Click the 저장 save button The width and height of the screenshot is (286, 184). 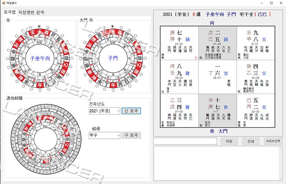pos(229,141)
